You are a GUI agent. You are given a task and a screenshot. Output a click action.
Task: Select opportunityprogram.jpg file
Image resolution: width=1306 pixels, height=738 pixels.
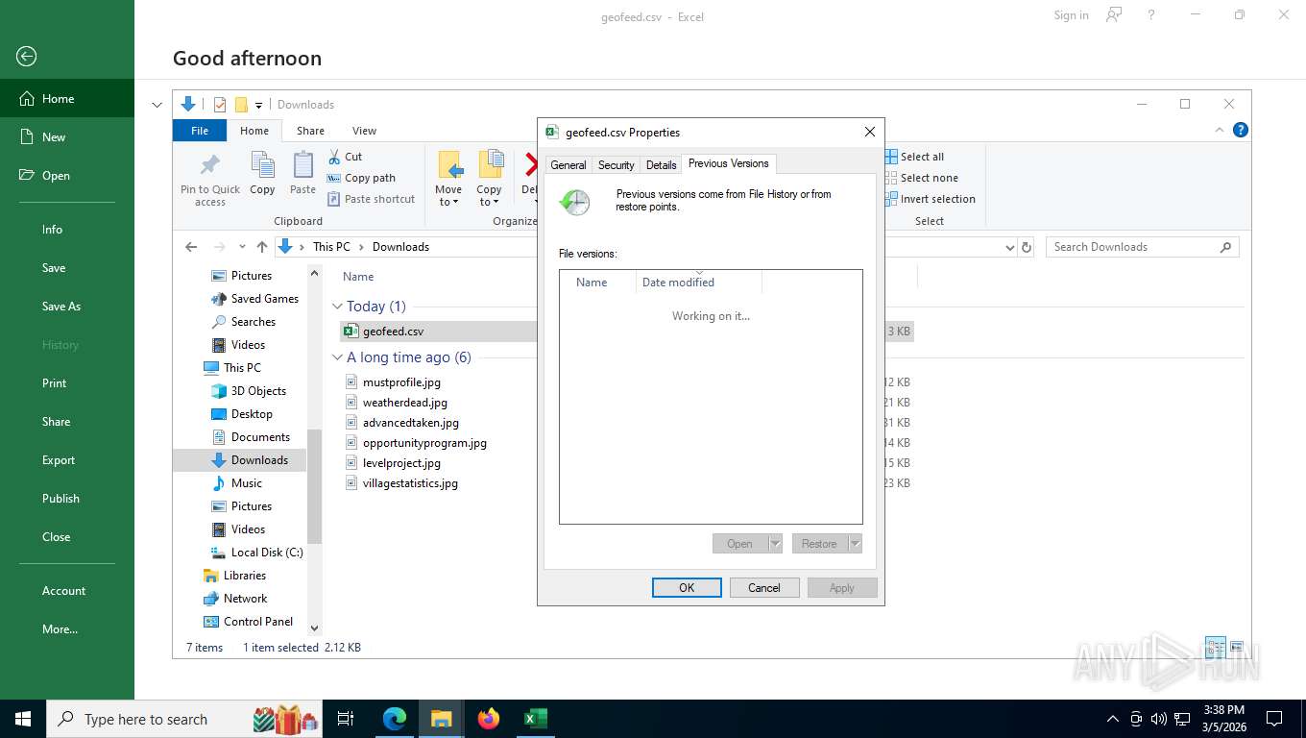coord(424,442)
